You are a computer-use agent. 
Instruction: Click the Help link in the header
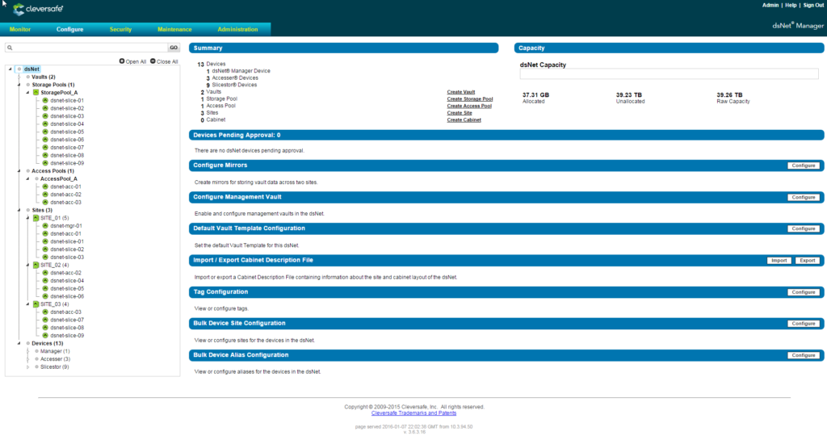coord(791,6)
